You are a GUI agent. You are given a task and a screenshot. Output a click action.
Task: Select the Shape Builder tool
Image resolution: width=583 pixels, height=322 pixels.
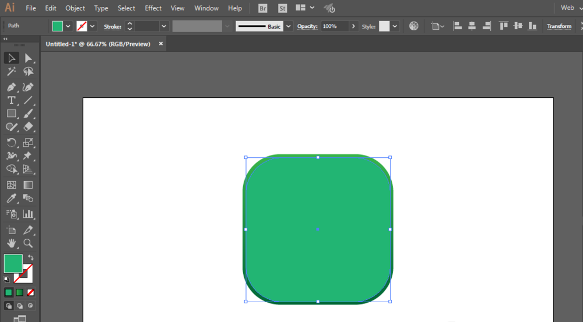pyautogui.click(x=12, y=169)
